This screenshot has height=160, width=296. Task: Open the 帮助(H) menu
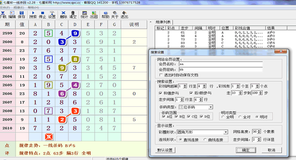33,8
